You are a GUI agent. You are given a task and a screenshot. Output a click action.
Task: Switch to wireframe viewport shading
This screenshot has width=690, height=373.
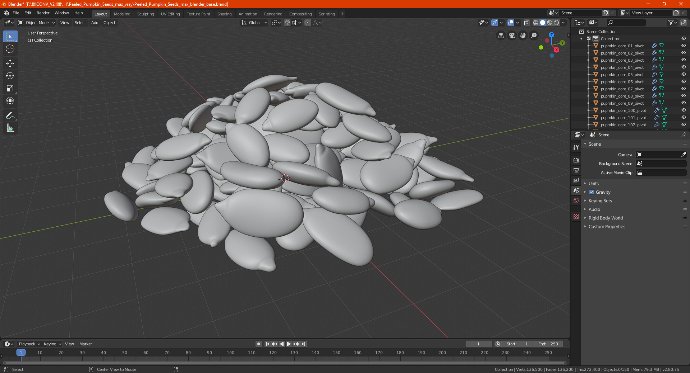536,23
